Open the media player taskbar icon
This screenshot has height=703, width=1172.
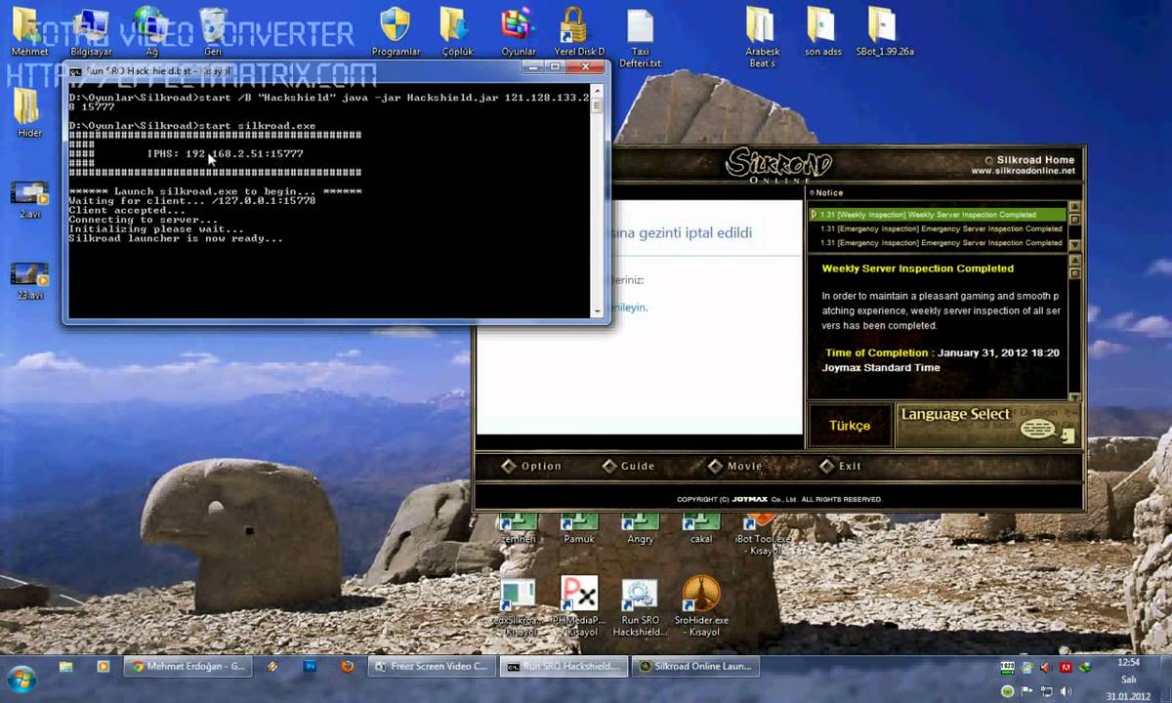point(104,666)
